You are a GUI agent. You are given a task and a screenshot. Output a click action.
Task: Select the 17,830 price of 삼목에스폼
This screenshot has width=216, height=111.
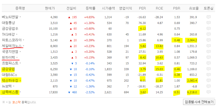click(x=53, y=92)
